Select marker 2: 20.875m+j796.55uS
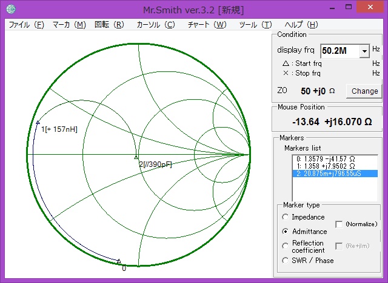Screen dimensions: 388x283 tap(335, 174)
